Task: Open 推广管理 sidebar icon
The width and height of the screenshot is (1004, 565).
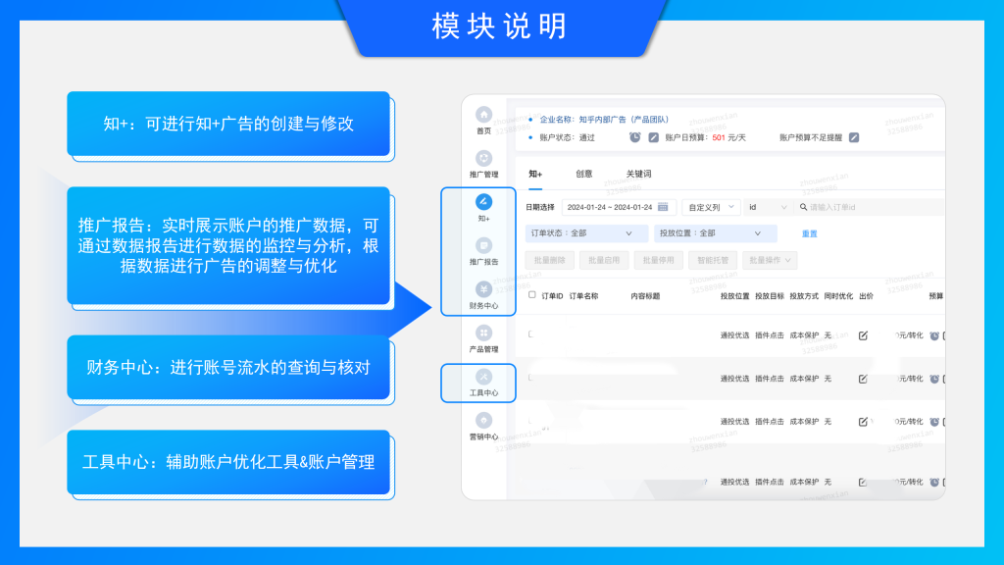Action: click(x=483, y=158)
